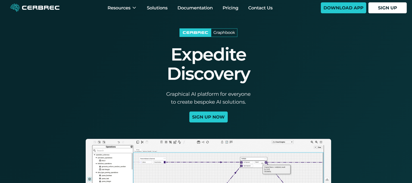Open the Resources dropdown menu
Viewport: 412px width, 183px height.
(122, 8)
